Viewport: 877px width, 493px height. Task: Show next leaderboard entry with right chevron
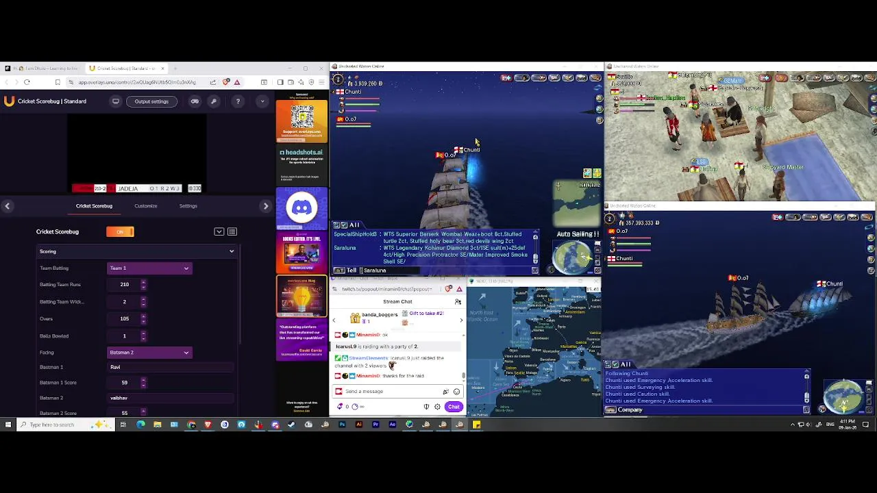point(461,320)
